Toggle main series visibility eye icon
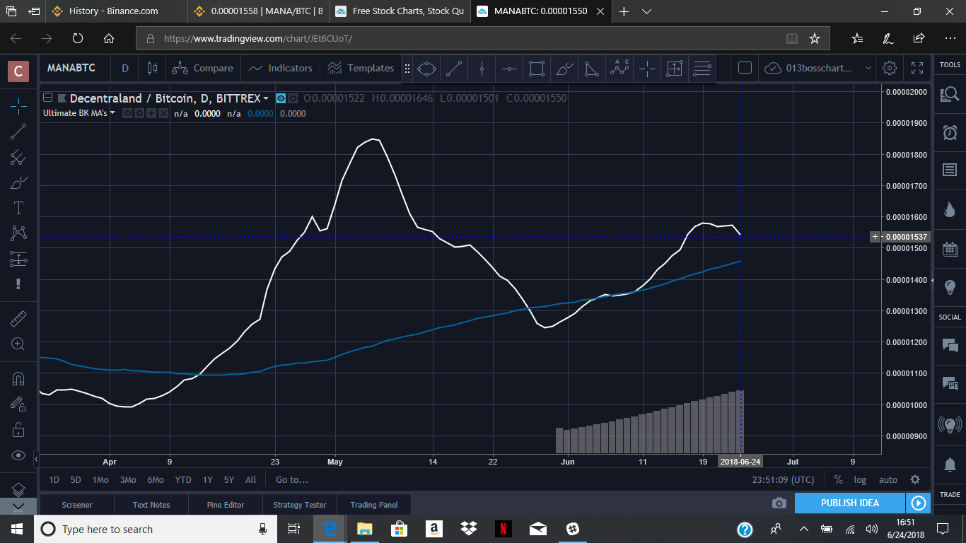 point(281,98)
